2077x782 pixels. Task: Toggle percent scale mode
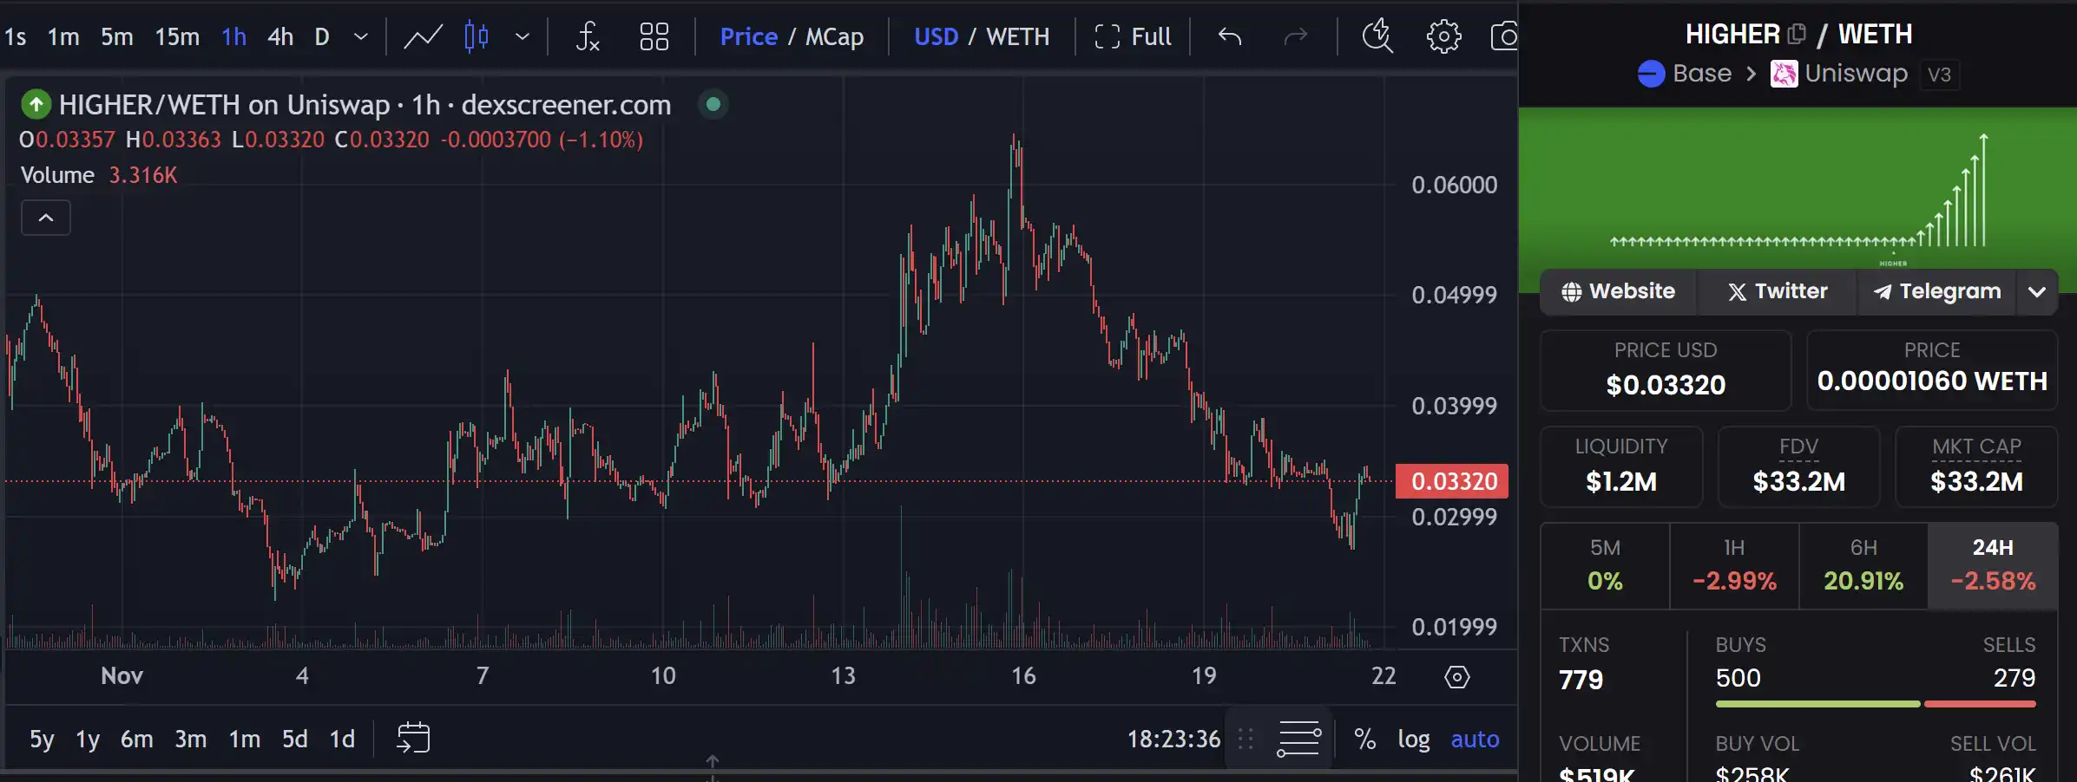point(1364,739)
